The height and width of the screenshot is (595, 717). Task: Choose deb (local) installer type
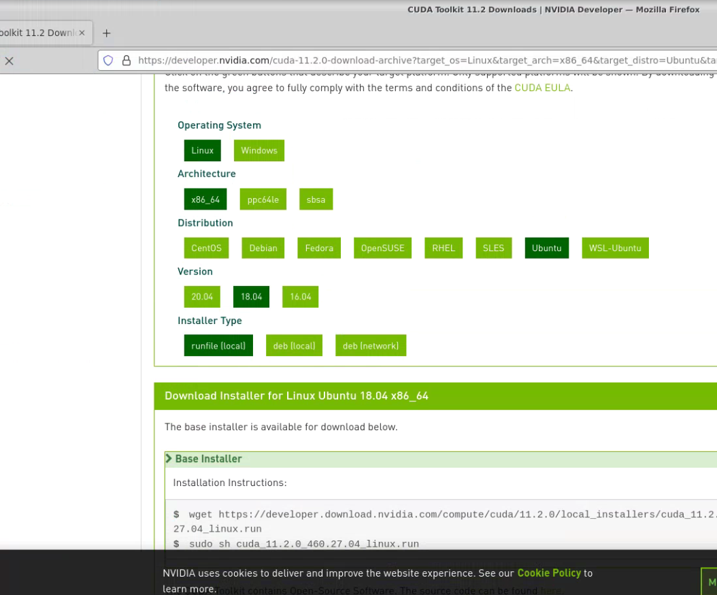294,346
